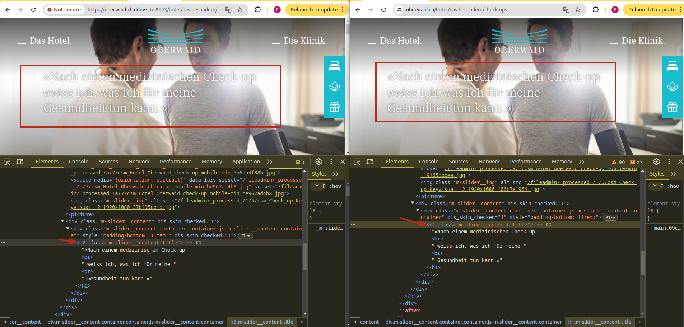Select h1.m-slider__content-title breadcrumb
Viewport: 684px width, 327px height.
[600, 322]
